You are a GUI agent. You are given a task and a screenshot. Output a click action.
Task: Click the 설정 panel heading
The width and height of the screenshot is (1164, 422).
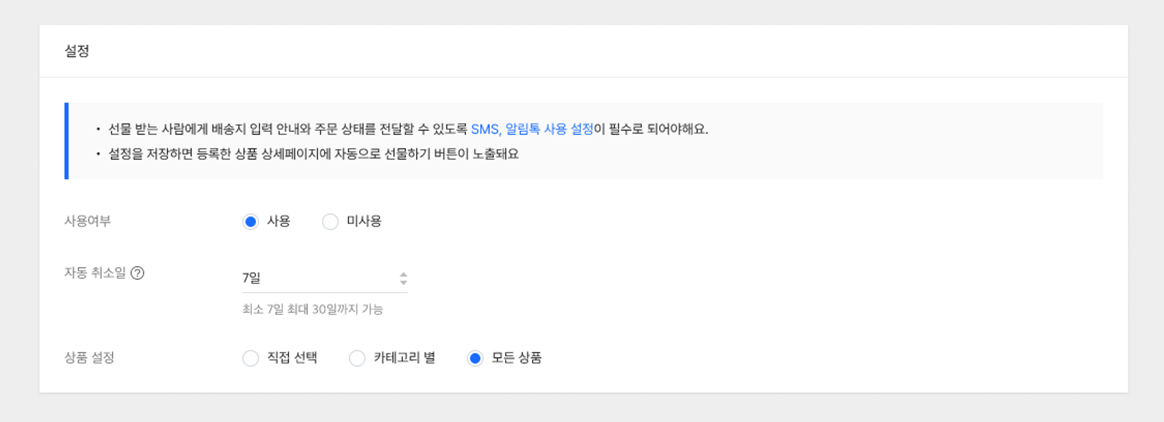point(77,51)
